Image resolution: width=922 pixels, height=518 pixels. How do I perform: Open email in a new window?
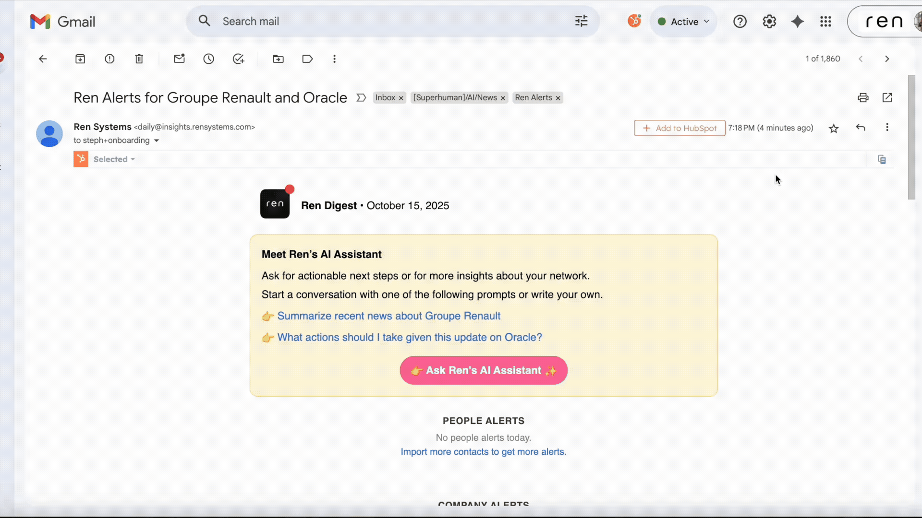pyautogui.click(x=887, y=97)
